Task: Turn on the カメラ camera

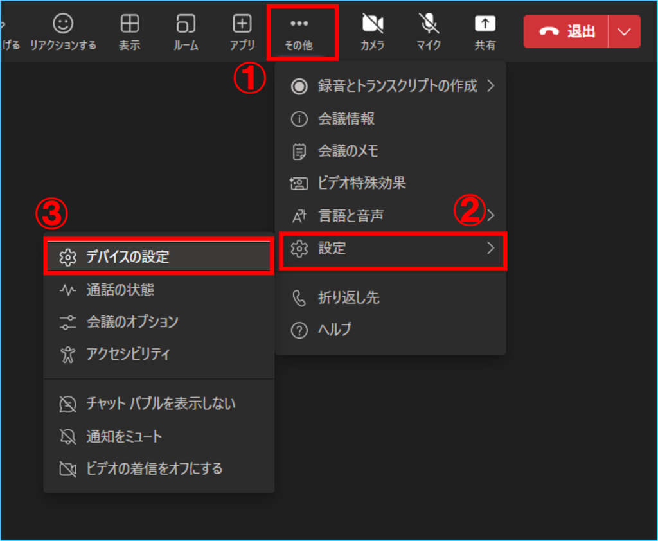Action: 373,25
